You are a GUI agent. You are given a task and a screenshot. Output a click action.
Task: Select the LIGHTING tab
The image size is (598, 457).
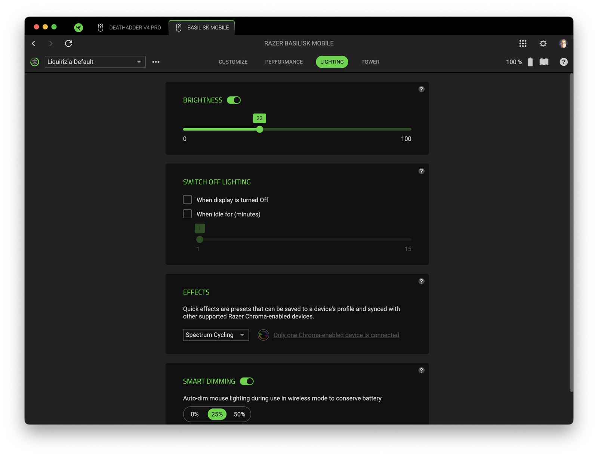tap(332, 62)
